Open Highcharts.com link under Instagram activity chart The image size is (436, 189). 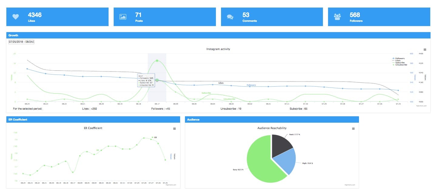(421, 106)
